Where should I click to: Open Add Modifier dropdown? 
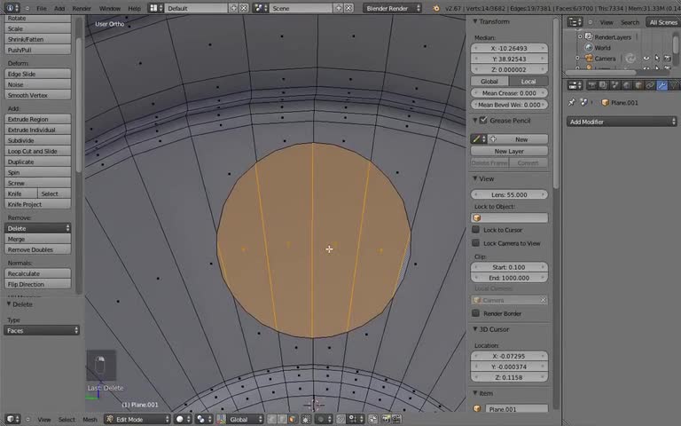(622, 122)
